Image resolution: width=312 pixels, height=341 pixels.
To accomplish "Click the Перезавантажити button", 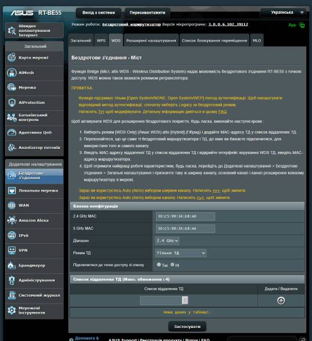I will coord(147,13).
